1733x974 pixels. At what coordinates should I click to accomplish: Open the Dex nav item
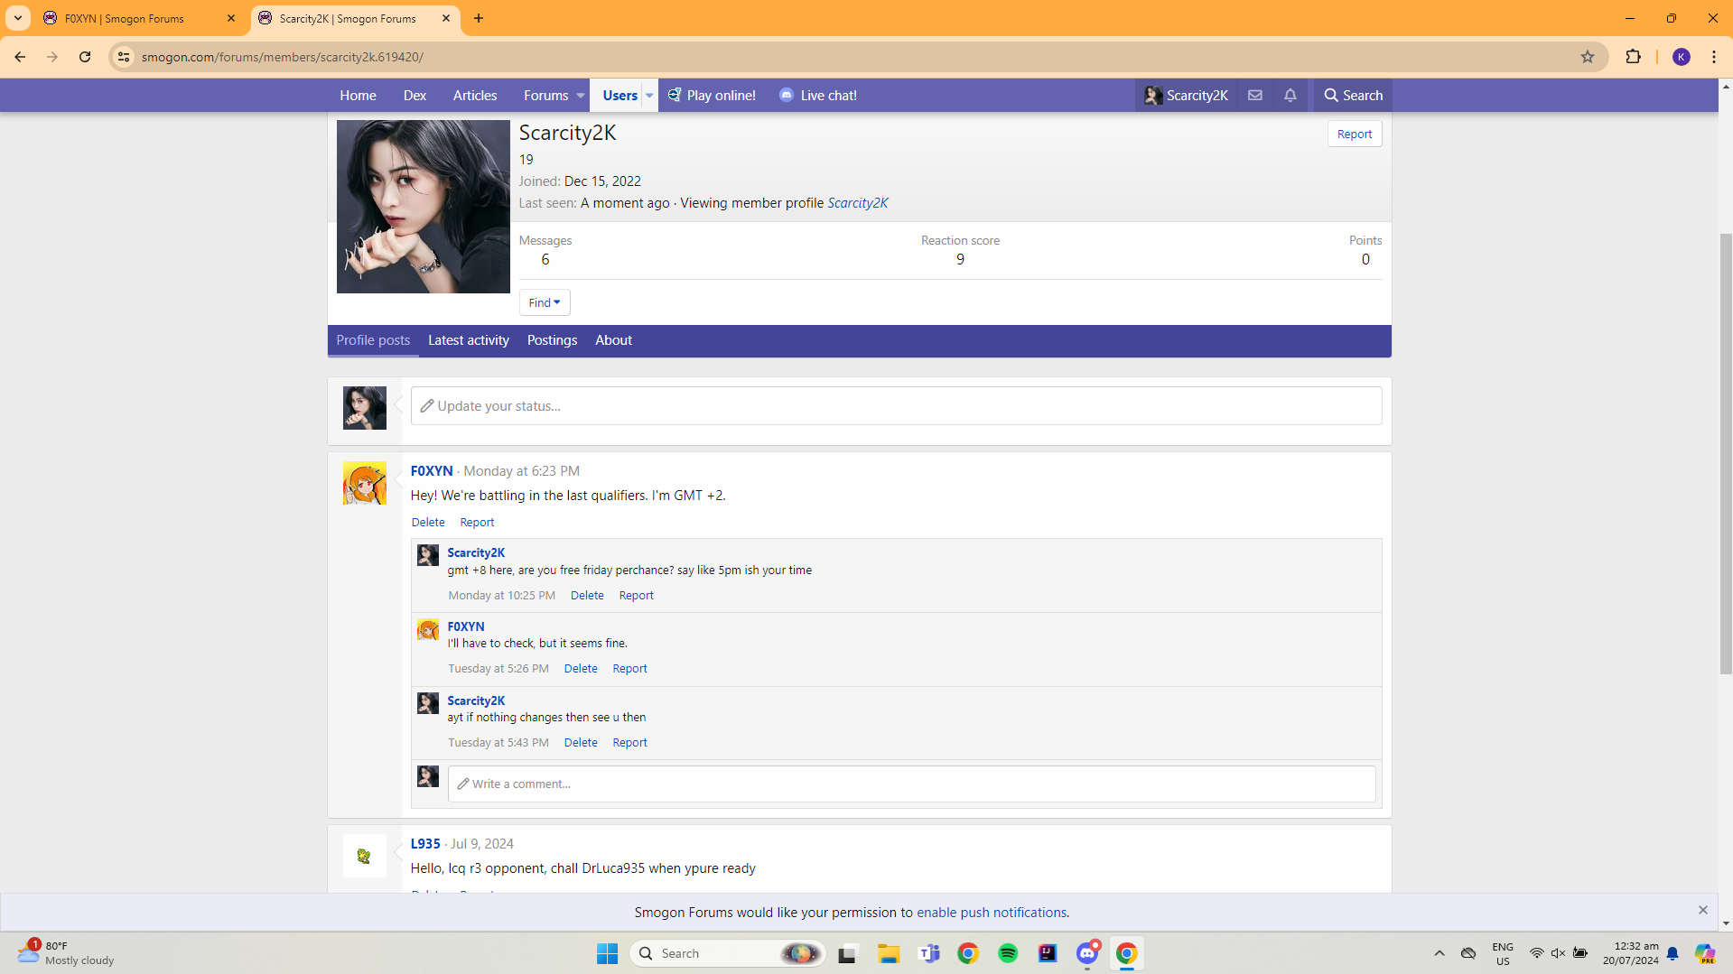coord(415,95)
